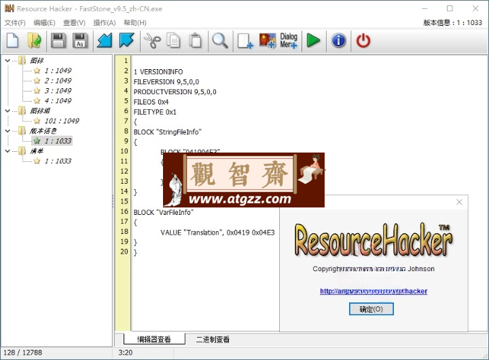Select icon resource 2 : 1049
The height and width of the screenshot is (360, 489).
tap(58, 81)
